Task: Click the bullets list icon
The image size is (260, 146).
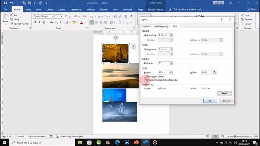Action: 91,16
